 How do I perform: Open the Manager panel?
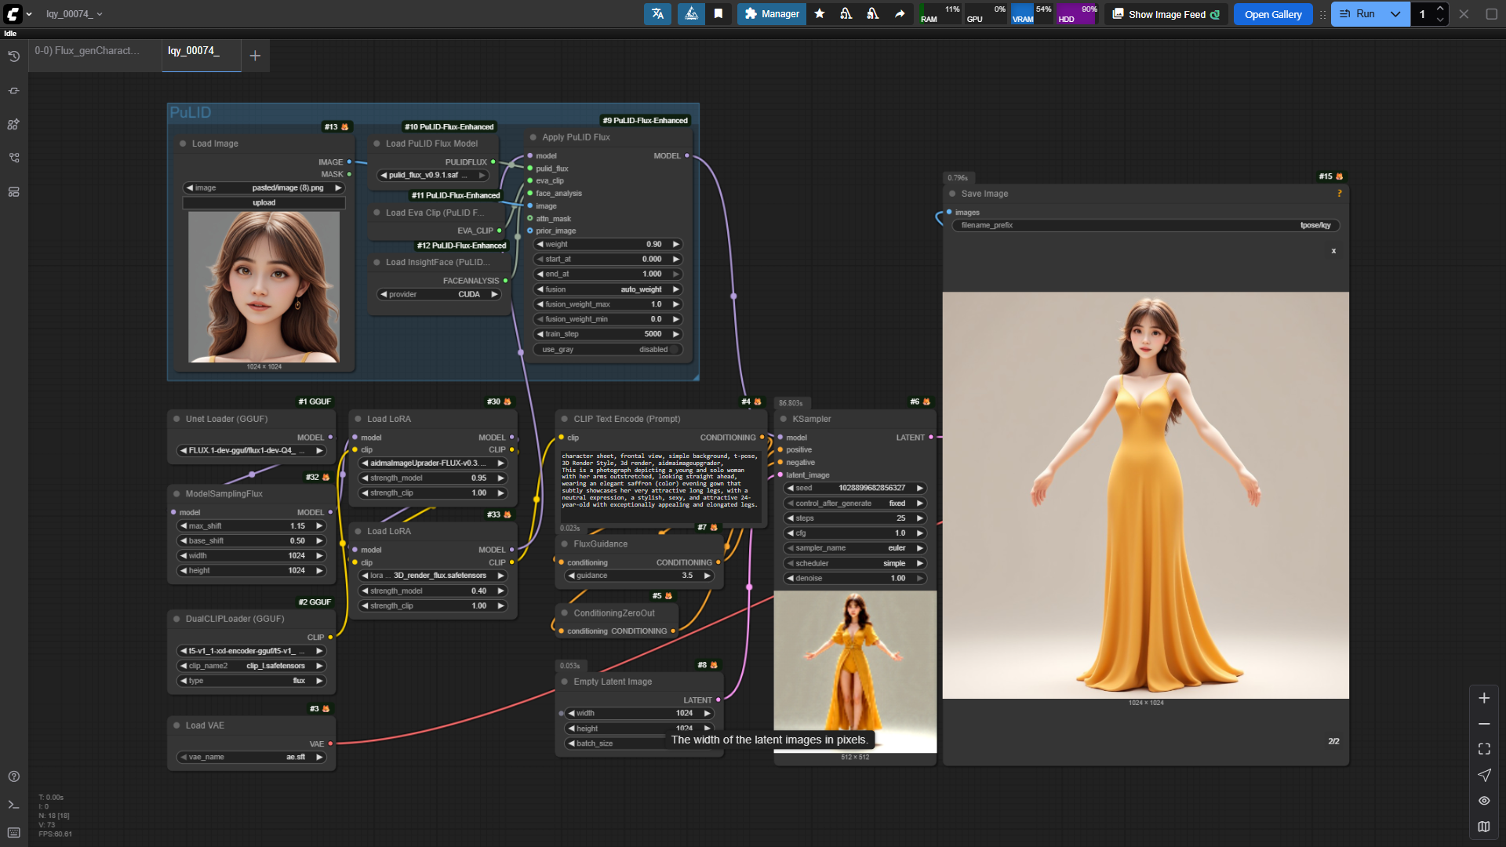771,14
